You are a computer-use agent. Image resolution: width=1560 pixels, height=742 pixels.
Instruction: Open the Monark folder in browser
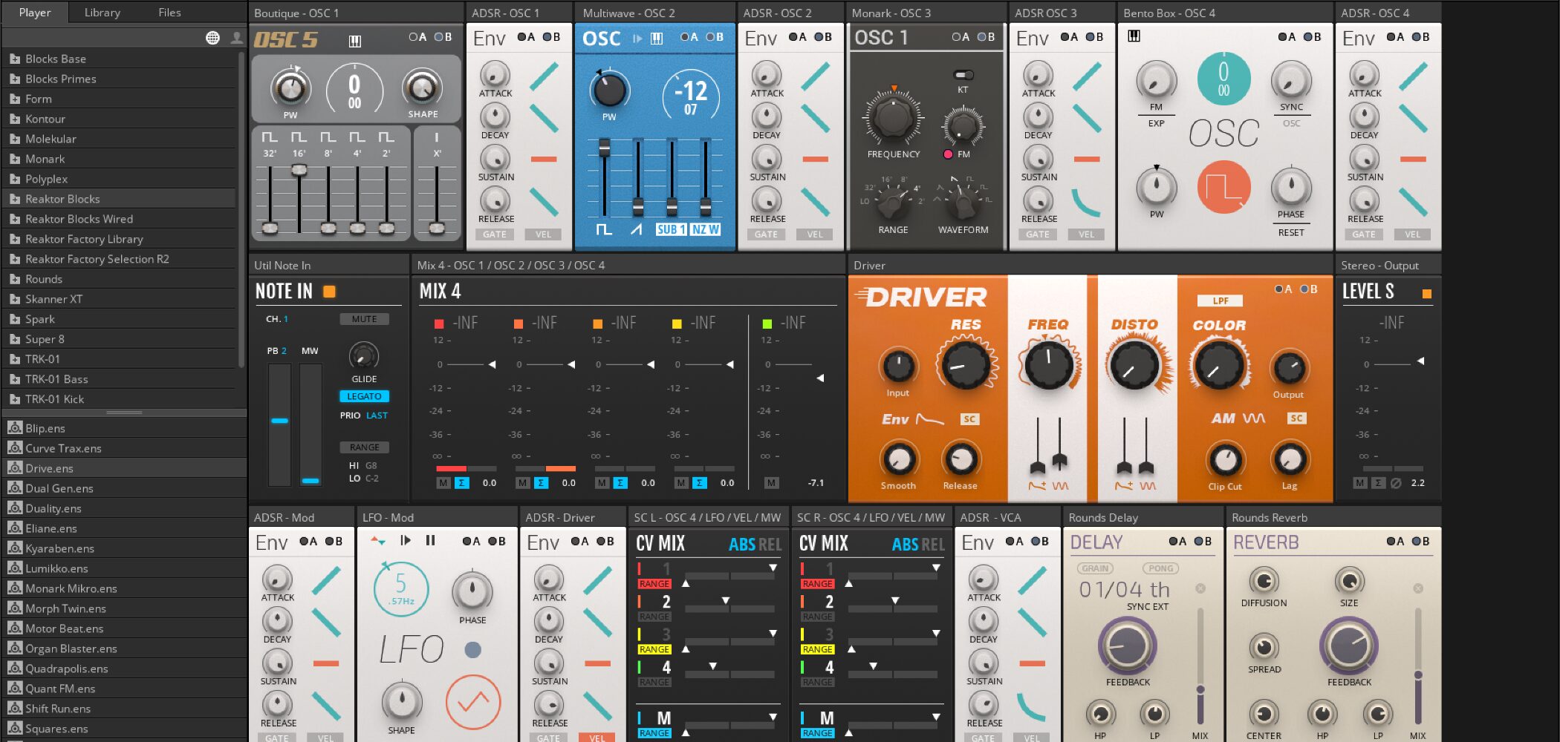pos(119,159)
